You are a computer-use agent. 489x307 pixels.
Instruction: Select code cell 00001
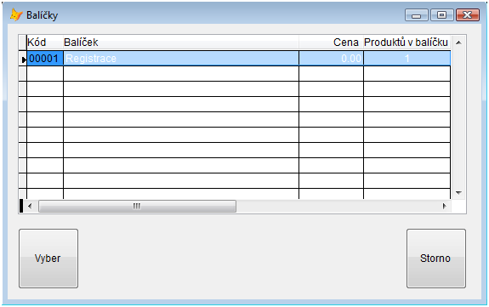tap(45, 59)
